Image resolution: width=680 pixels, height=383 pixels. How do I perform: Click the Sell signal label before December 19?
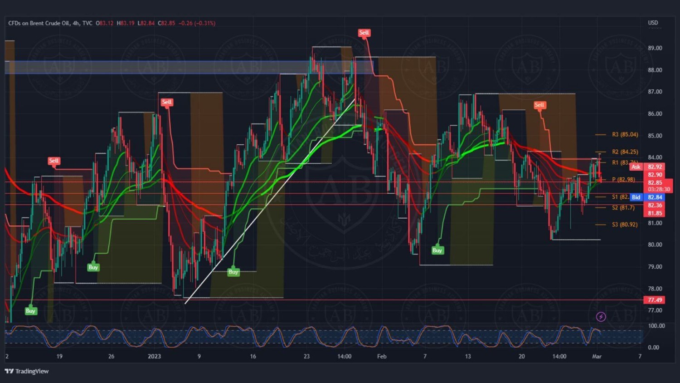[x=53, y=161]
